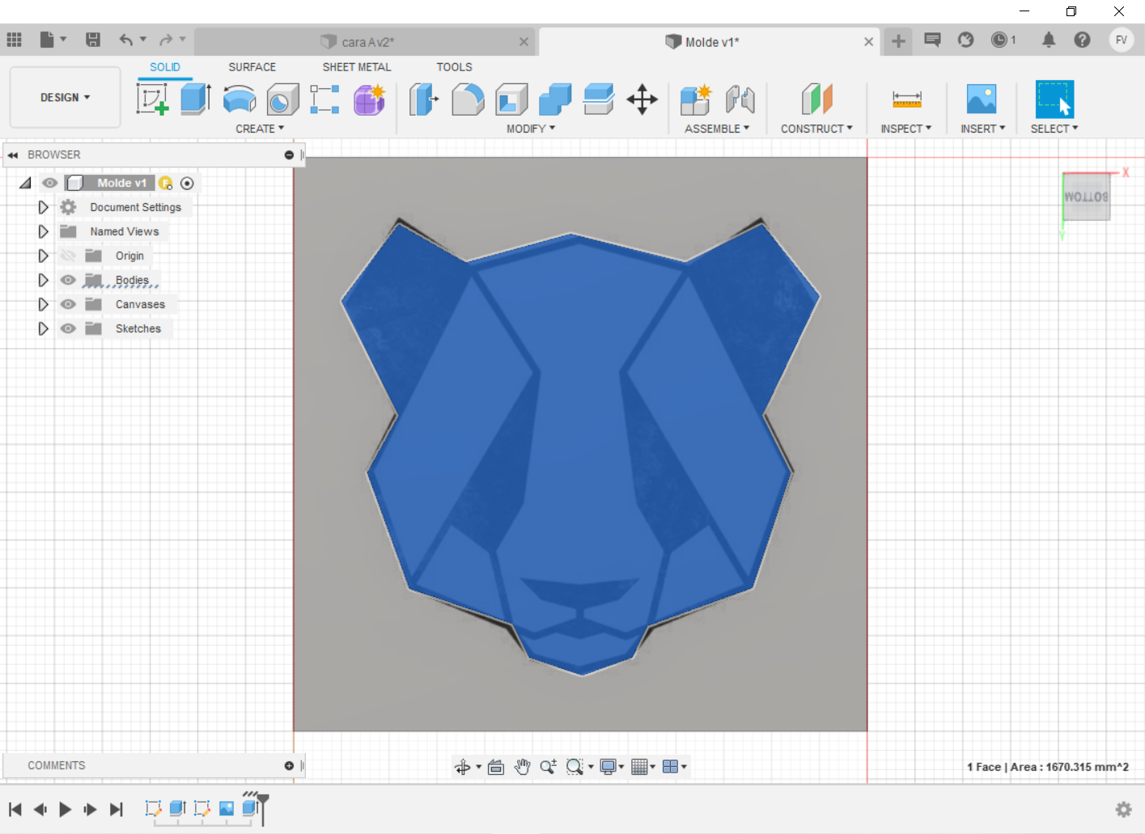Expand the Origin folder

(43, 256)
